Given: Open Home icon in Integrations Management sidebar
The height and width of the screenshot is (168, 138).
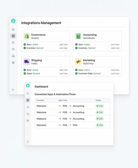Looking at the screenshot, I should click(13, 29).
